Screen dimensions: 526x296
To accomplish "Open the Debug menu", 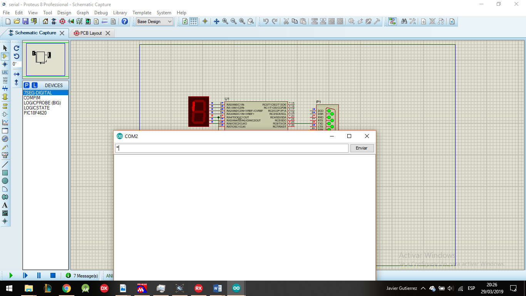I will click(101, 13).
